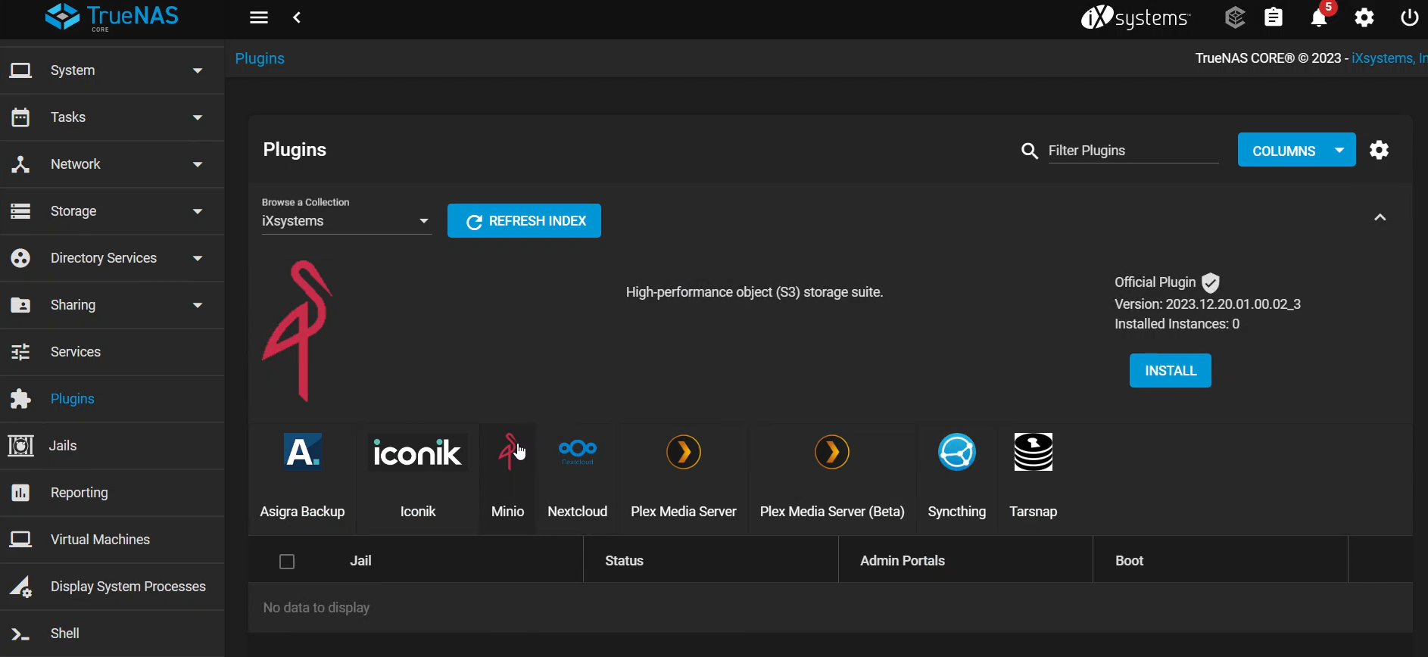Select the Syncthing plugin icon
The image size is (1428, 657).
[956, 453]
